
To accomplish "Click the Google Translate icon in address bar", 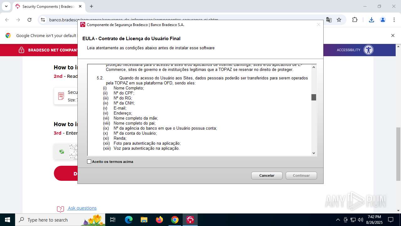I will click(329, 20).
